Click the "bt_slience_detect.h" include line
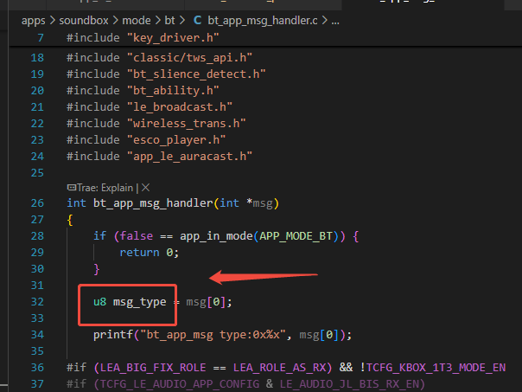This screenshot has height=392, width=522. click(x=166, y=74)
